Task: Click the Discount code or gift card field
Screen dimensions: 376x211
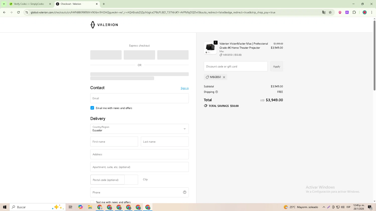Action: [x=236, y=66]
